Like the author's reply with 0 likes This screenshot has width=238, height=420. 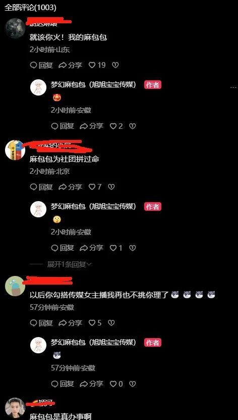[x=116, y=384]
